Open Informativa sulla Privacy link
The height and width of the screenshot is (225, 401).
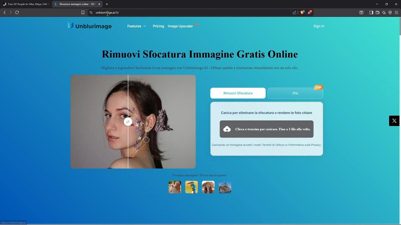tap(305, 145)
